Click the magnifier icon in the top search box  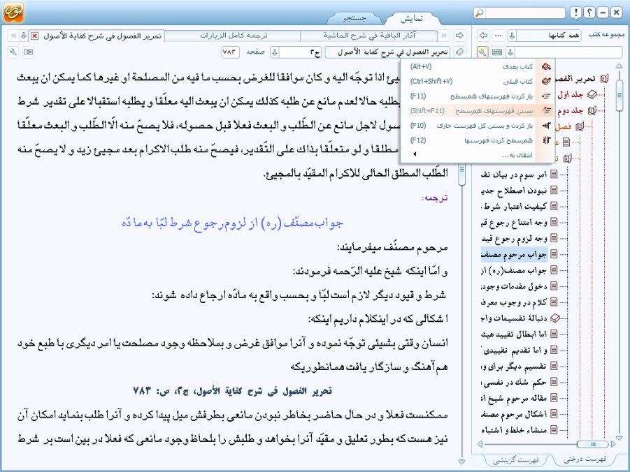coord(479,13)
